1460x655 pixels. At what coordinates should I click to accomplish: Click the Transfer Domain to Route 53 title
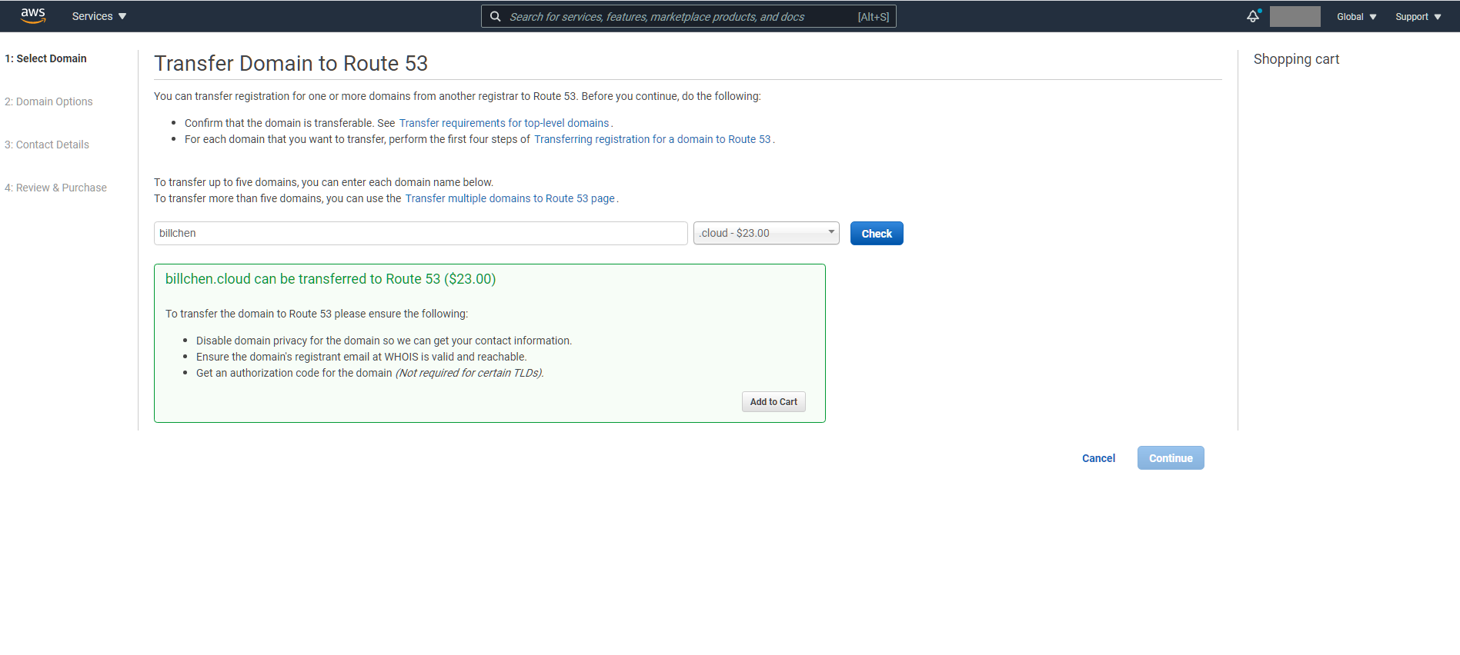tap(291, 63)
